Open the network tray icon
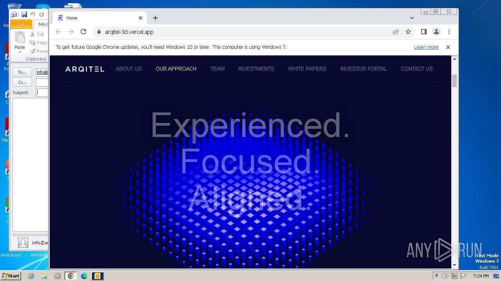 pos(454,276)
